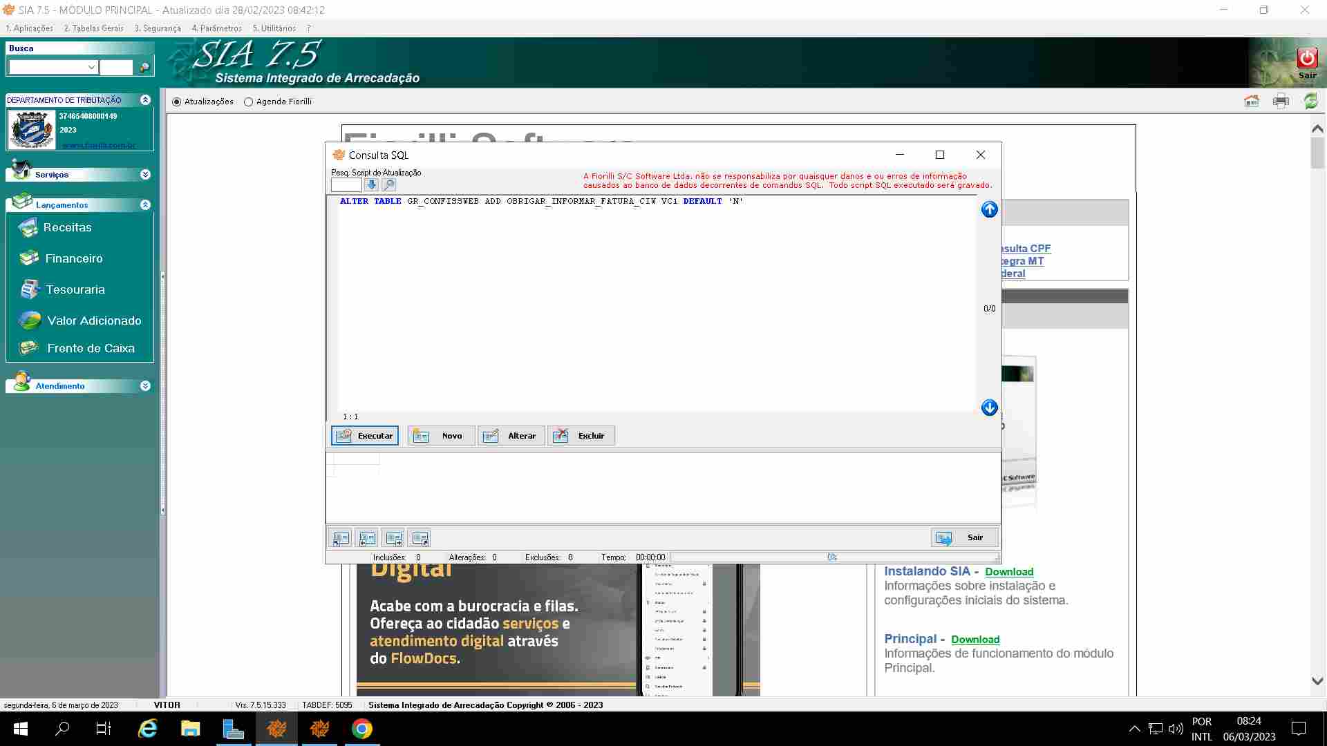Click the search magnifier icon in Busca panel
Screen dimensions: 1327x746
click(144, 67)
